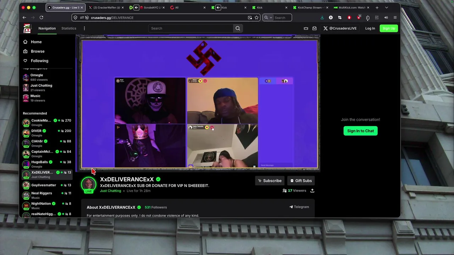Click Sign In to Chat button
454x255 pixels.
coord(360,131)
